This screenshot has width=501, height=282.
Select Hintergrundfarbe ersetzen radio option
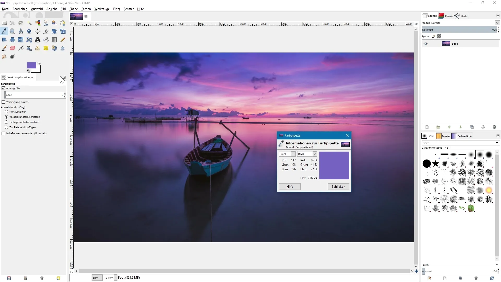point(7,122)
